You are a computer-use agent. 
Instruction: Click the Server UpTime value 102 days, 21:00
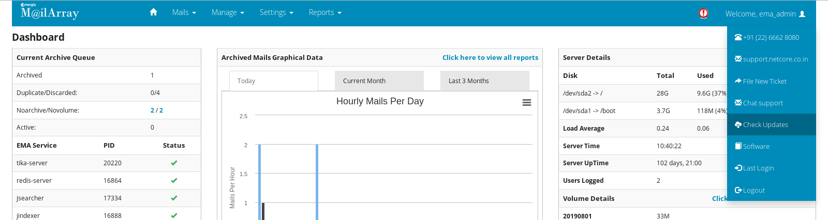(679, 163)
